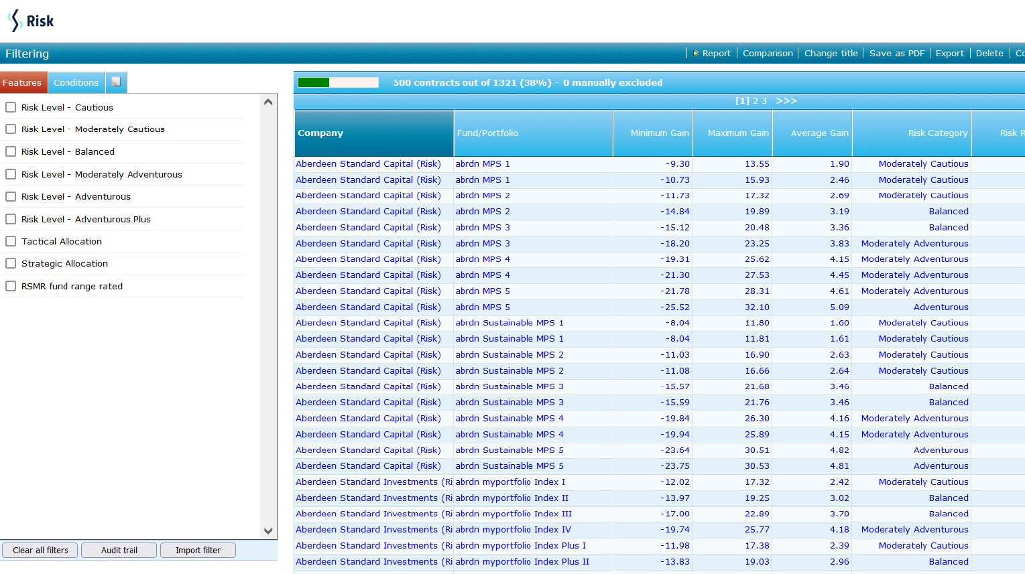
Task: Click Adventurous risk category in abrdn MPS 5 row
Action: point(941,307)
